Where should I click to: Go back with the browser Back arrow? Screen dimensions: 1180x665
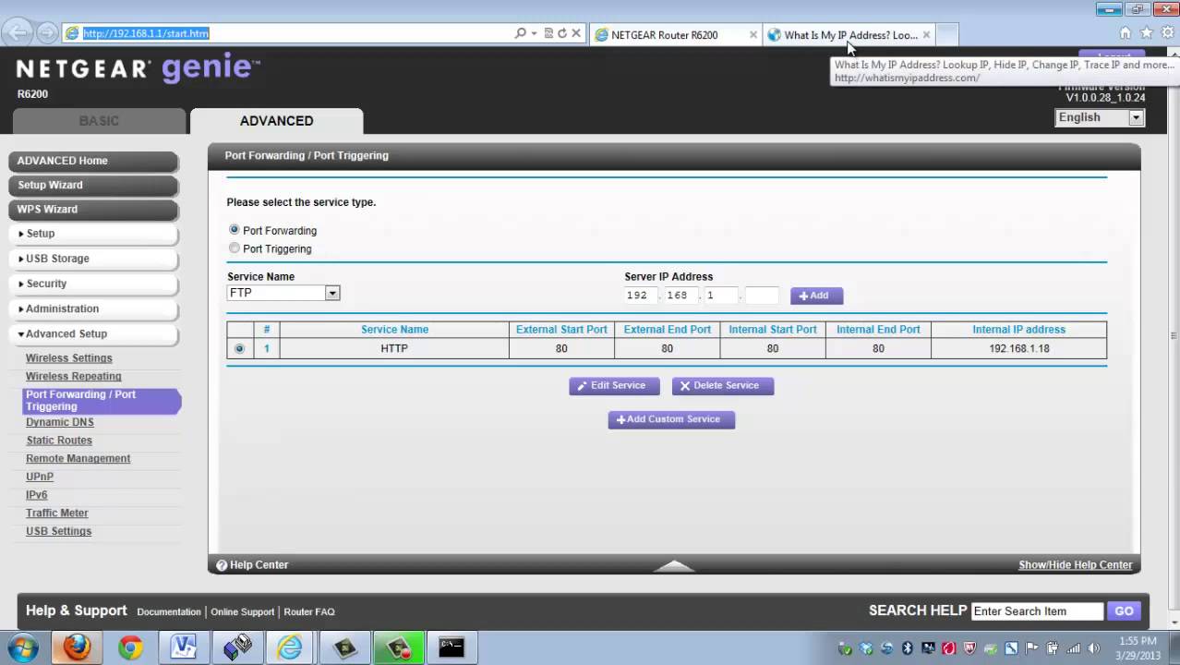point(17,32)
